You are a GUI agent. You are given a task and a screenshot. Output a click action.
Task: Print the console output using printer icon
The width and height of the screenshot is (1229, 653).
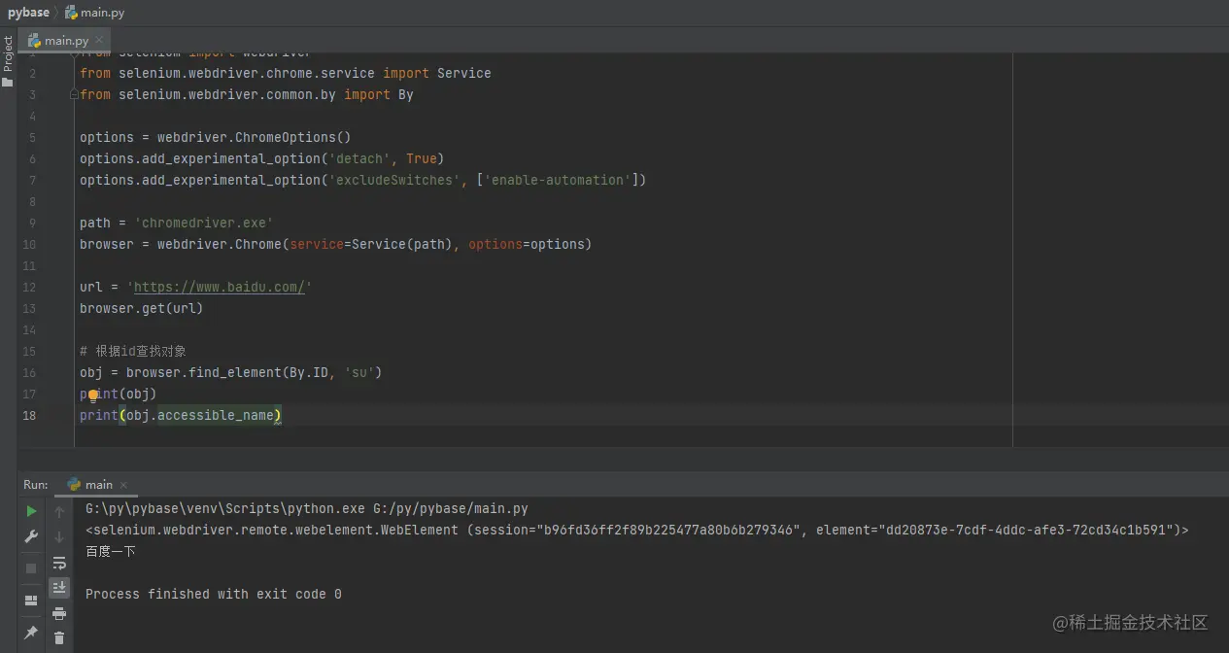59,613
